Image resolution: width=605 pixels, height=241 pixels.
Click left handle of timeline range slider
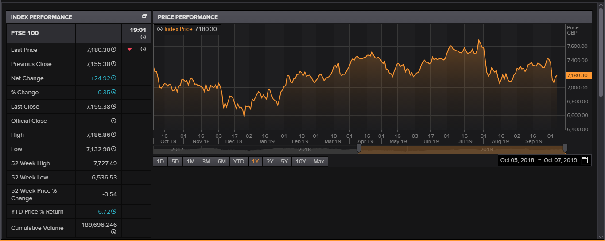click(x=359, y=148)
